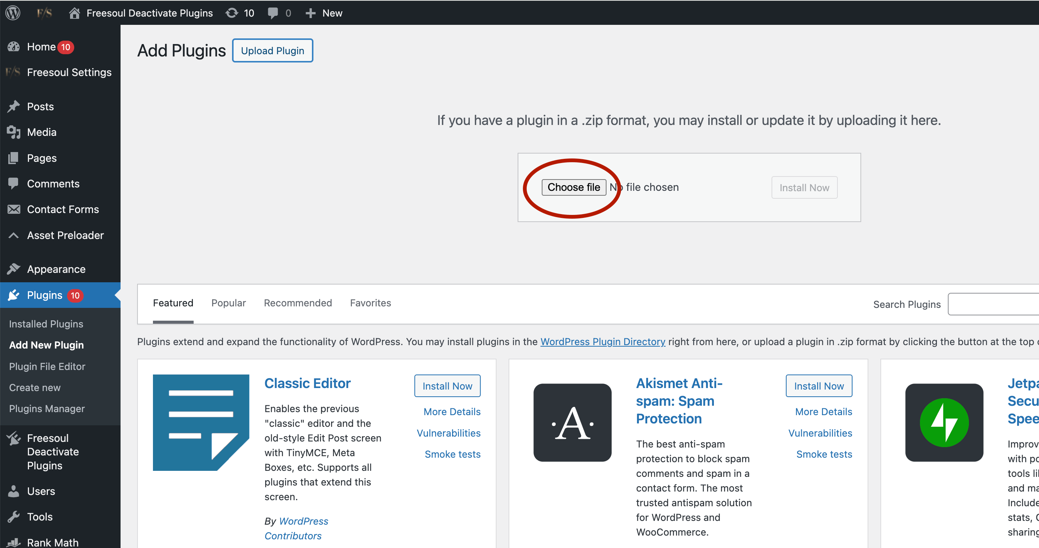Click the Pages sidebar icon
This screenshot has height=548, width=1039.
click(13, 158)
